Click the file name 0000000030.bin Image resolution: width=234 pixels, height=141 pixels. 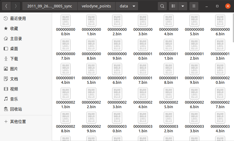coord(117,129)
